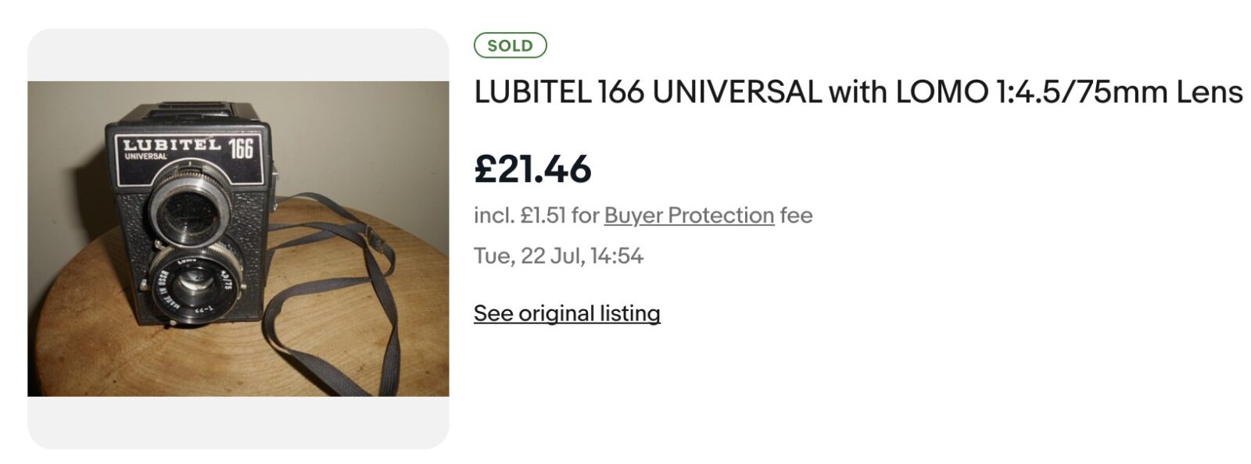
Task: Click "LOMO 1:4.5/75mm Lens" in the title
Action: [x=1069, y=93]
